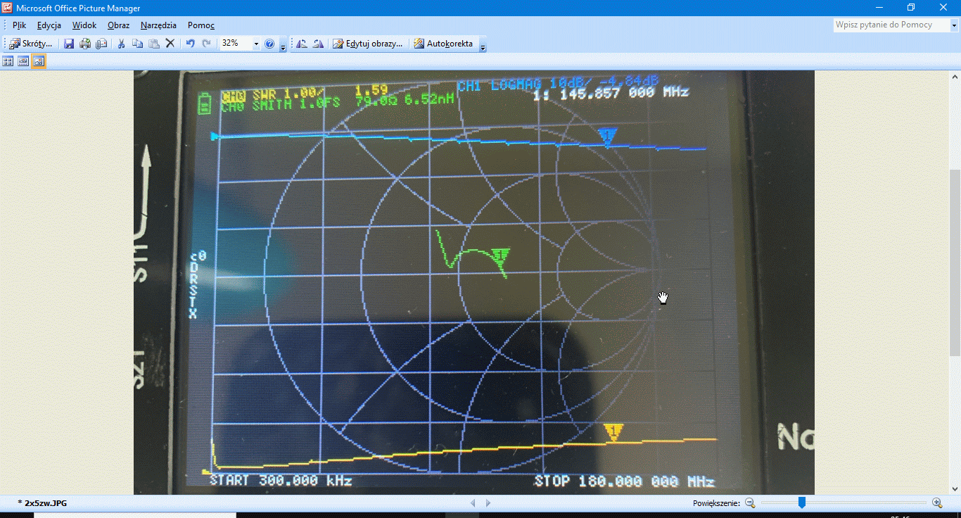This screenshot has width=961, height=518.
Task: Expand the standard toolbar options arrow
Action: click(x=283, y=46)
